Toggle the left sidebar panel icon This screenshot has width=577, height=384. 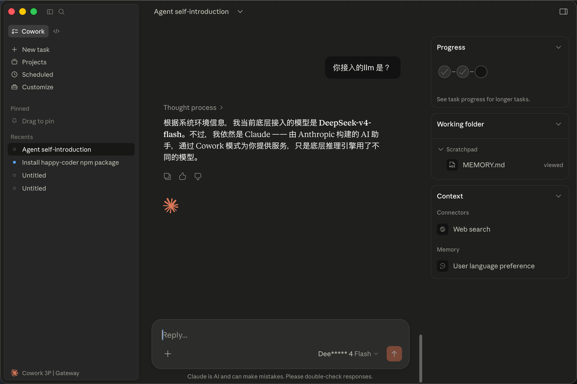[50, 12]
